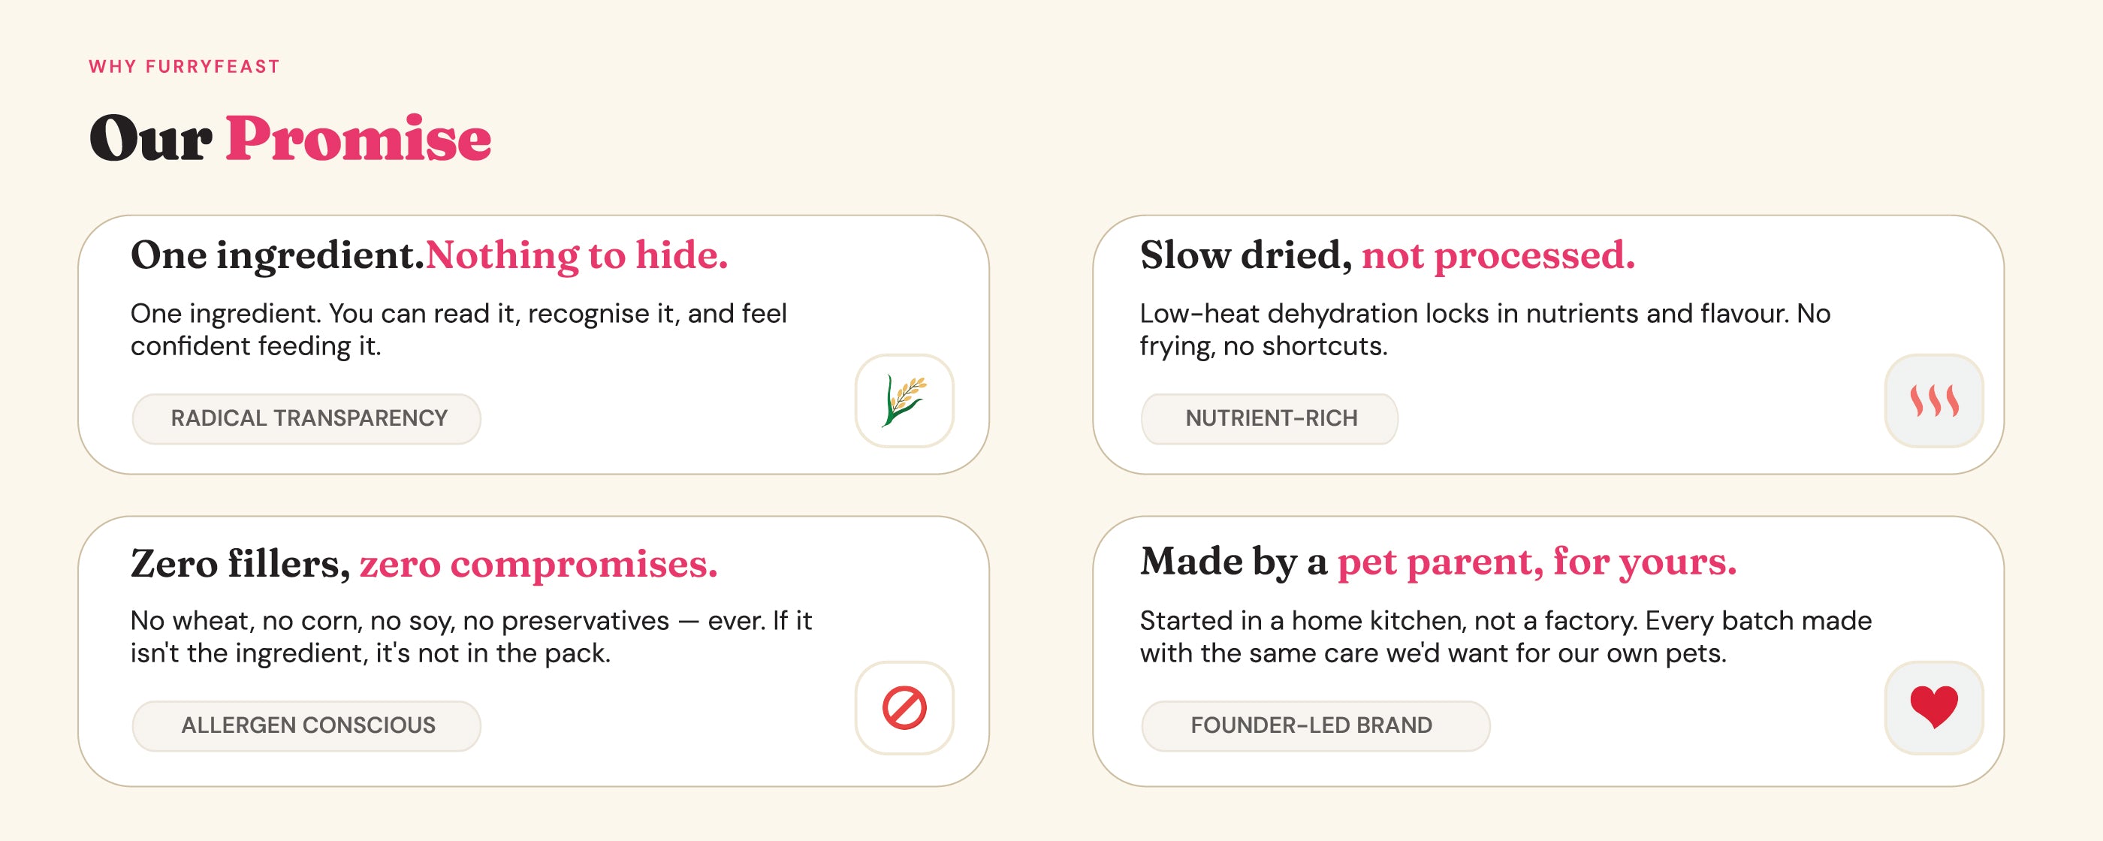Click the 'Our Promise' main heading
This screenshot has width=2103, height=841.
pyautogui.click(x=290, y=139)
